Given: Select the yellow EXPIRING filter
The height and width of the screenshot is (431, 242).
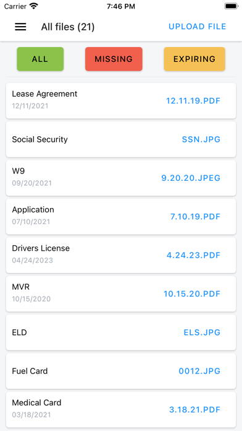Looking at the screenshot, I should click(194, 59).
